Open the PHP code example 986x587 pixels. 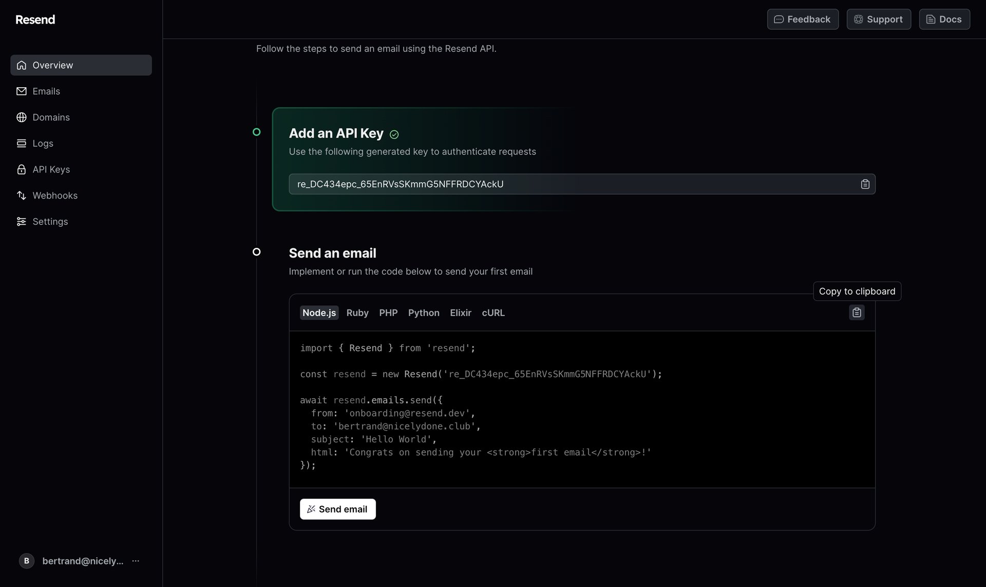coord(388,312)
